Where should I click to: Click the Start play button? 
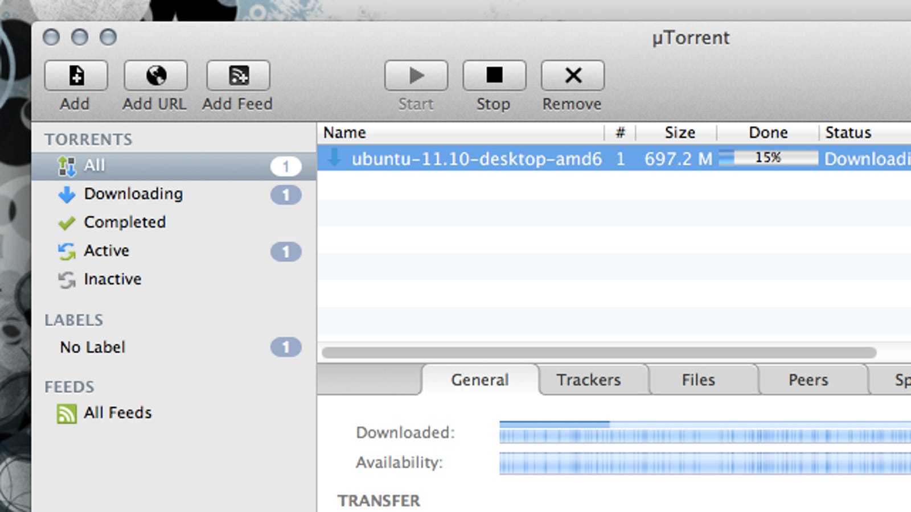point(416,76)
